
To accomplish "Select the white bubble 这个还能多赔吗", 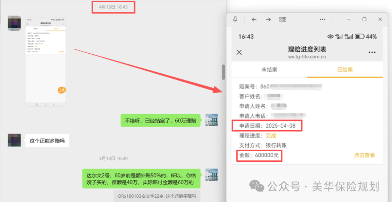I will 47,141.
